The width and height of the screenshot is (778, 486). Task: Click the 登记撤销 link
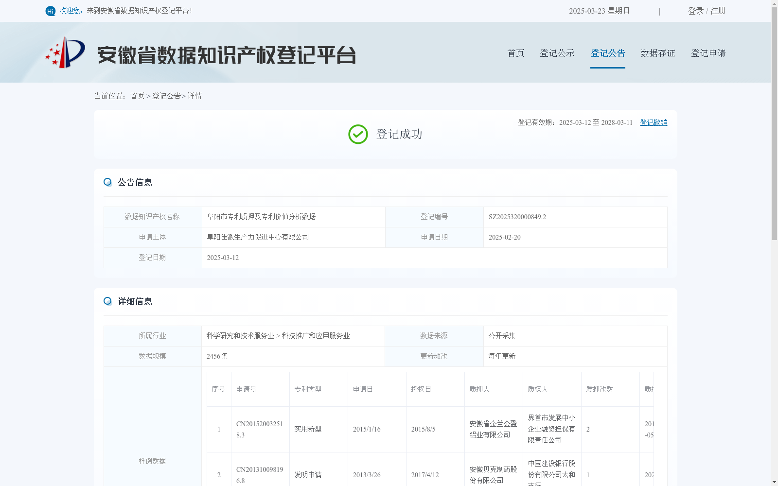click(x=654, y=122)
